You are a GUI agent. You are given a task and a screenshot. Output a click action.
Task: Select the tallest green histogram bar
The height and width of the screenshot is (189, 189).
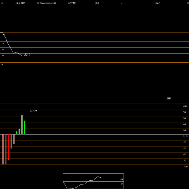click(x=22, y=125)
